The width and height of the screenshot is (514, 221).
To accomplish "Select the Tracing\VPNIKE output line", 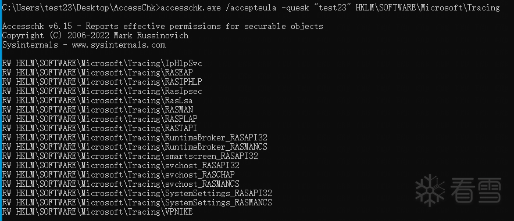I will (x=97, y=212).
